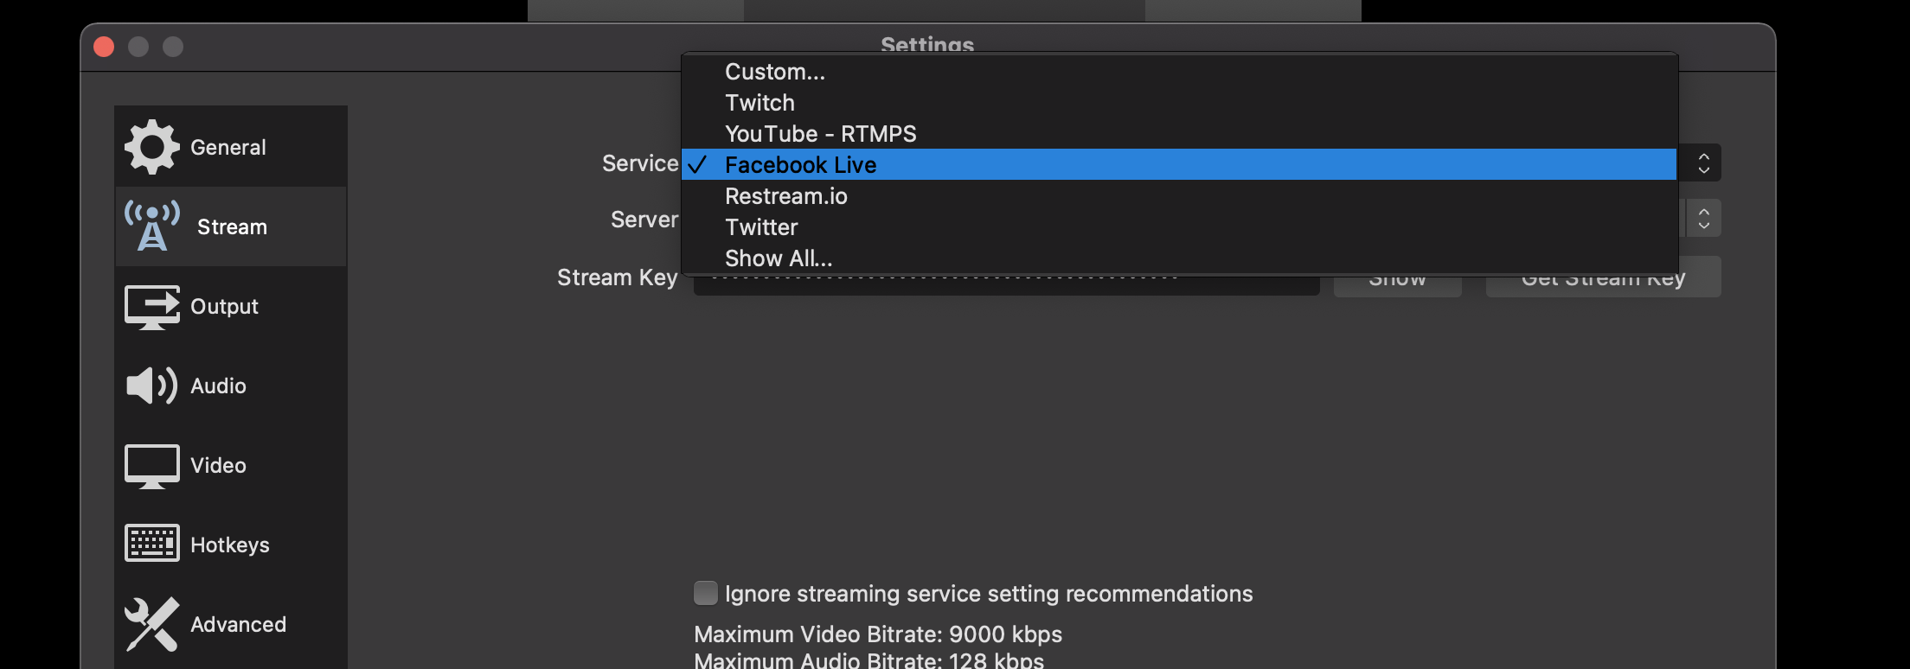Viewport: 1910px width, 669px height.
Task: Switch to the General settings label
Action: coord(228,147)
